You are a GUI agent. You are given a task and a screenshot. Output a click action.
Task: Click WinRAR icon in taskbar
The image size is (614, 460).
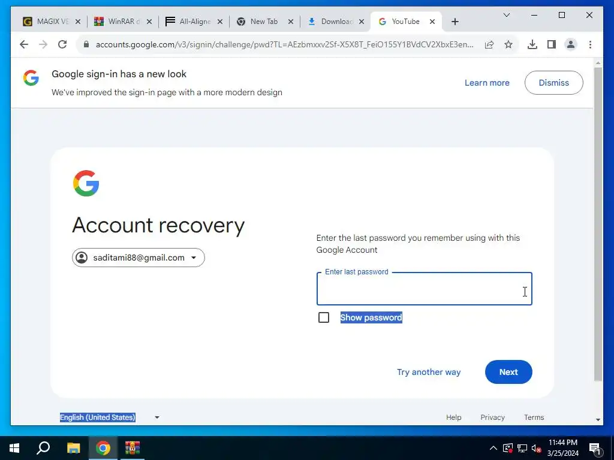133,448
